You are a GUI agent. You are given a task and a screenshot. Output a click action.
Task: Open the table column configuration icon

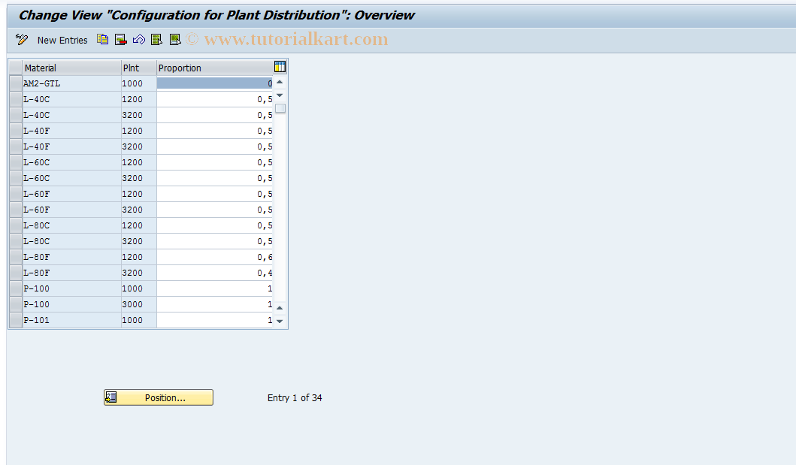point(280,67)
